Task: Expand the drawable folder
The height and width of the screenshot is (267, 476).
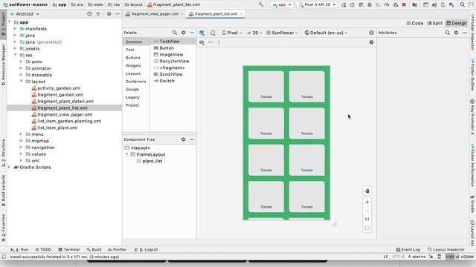Action: pos(22,75)
